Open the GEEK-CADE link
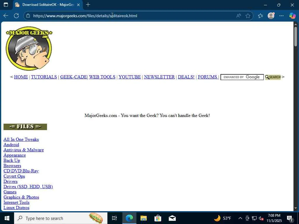The width and height of the screenshot is (299, 224). (x=73, y=77)
